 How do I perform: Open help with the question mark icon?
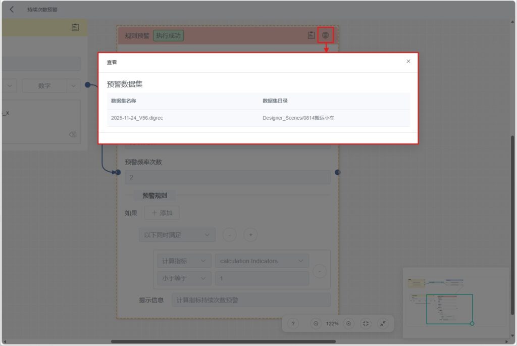point(293,323)
